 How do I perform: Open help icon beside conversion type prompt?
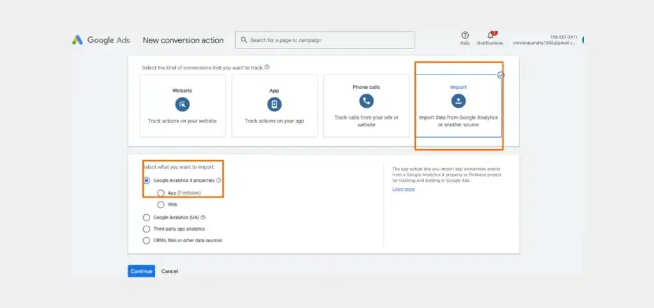[x=267, y=67]
